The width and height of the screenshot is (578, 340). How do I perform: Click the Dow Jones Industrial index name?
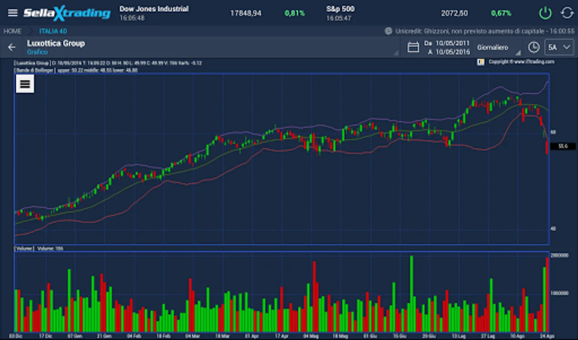point(154,9)
